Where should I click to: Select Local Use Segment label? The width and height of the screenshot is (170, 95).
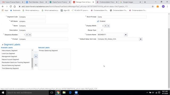pos(8,54)
